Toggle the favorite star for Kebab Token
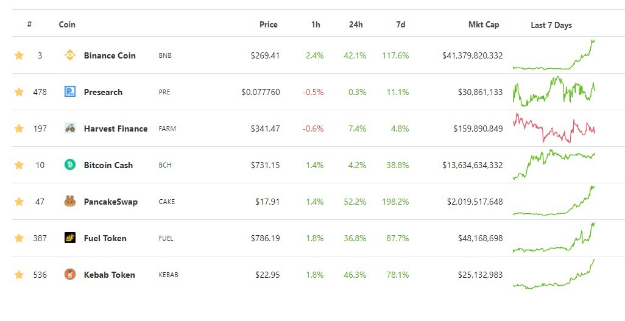 (x=19, y=274)
